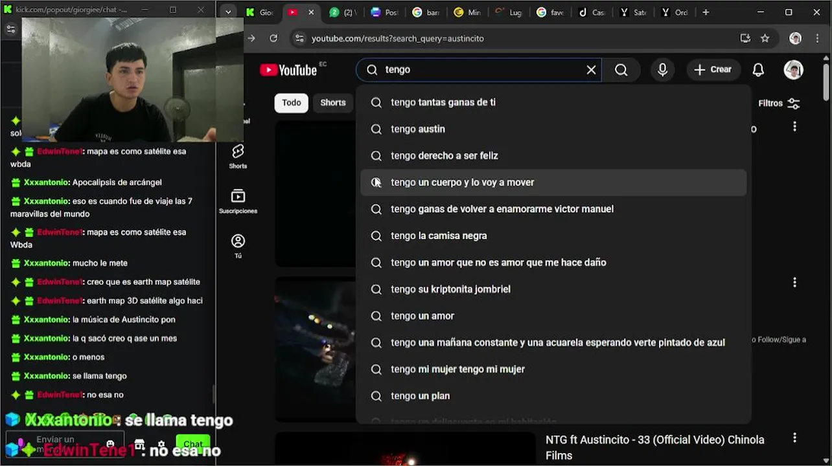Open the Shorts section in sidebar

(x=238, y=156)
